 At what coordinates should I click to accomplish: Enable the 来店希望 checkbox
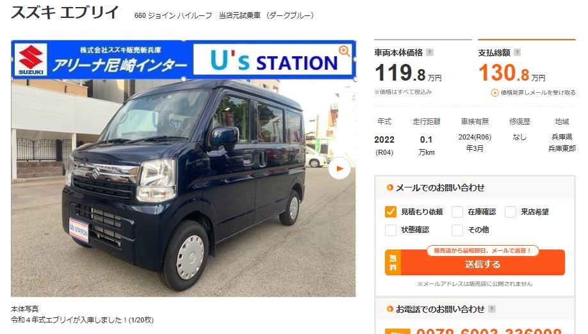tap(510, 212)
